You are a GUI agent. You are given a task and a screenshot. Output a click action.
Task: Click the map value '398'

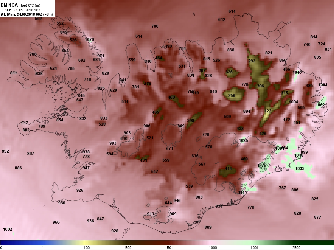click(x=191, y=121)
